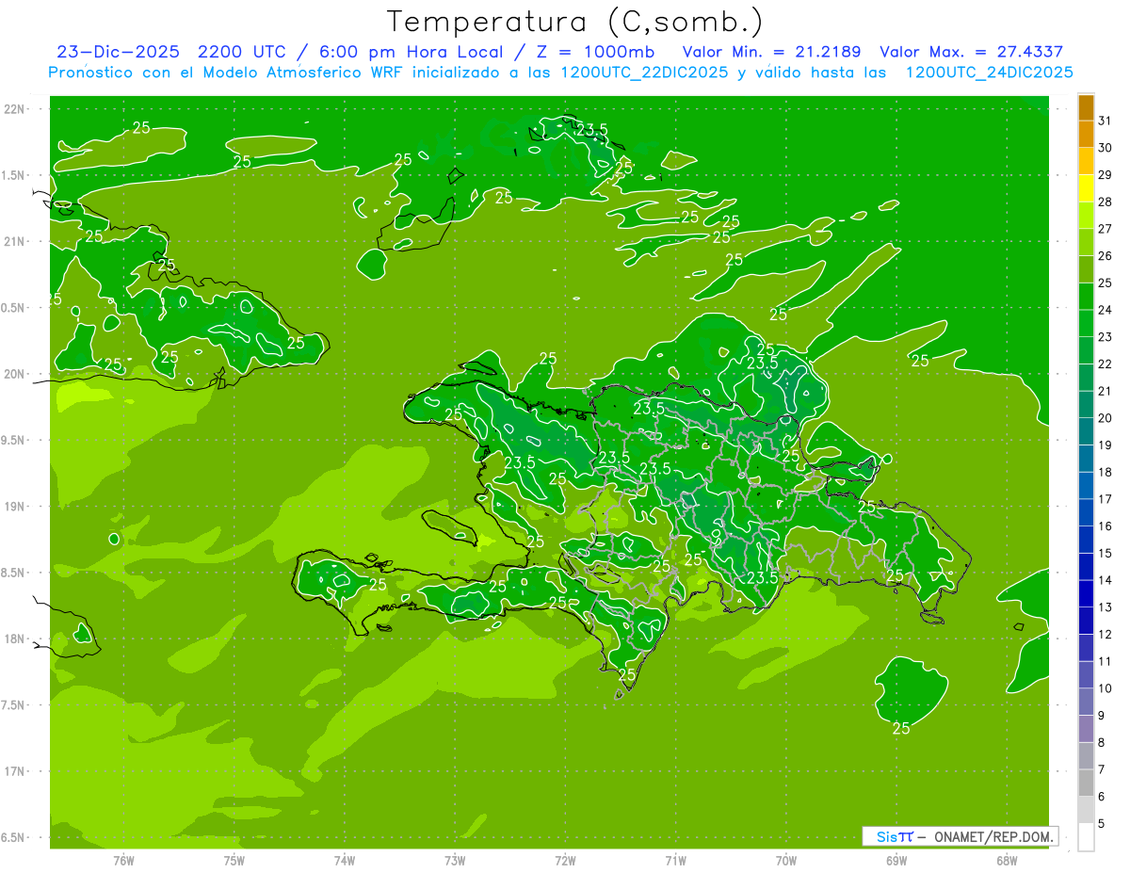Click the legend scale value 18
Screen dimensions: 1130x873
[x=1105, y=472]
